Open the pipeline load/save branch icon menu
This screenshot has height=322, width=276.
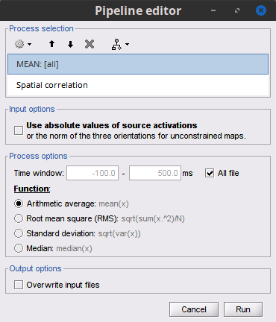tap(116, 44)
